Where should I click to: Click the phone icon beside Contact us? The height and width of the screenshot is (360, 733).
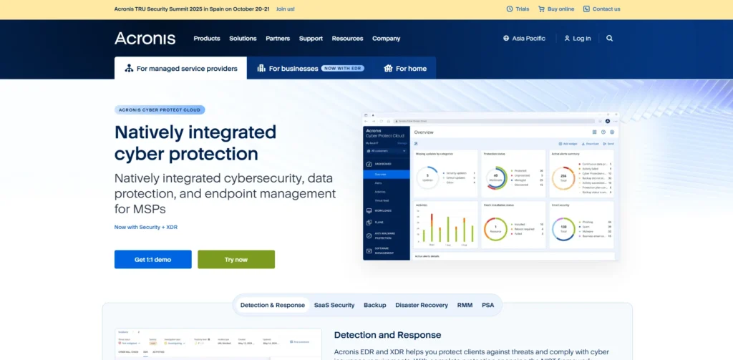(x=586, y=9)
